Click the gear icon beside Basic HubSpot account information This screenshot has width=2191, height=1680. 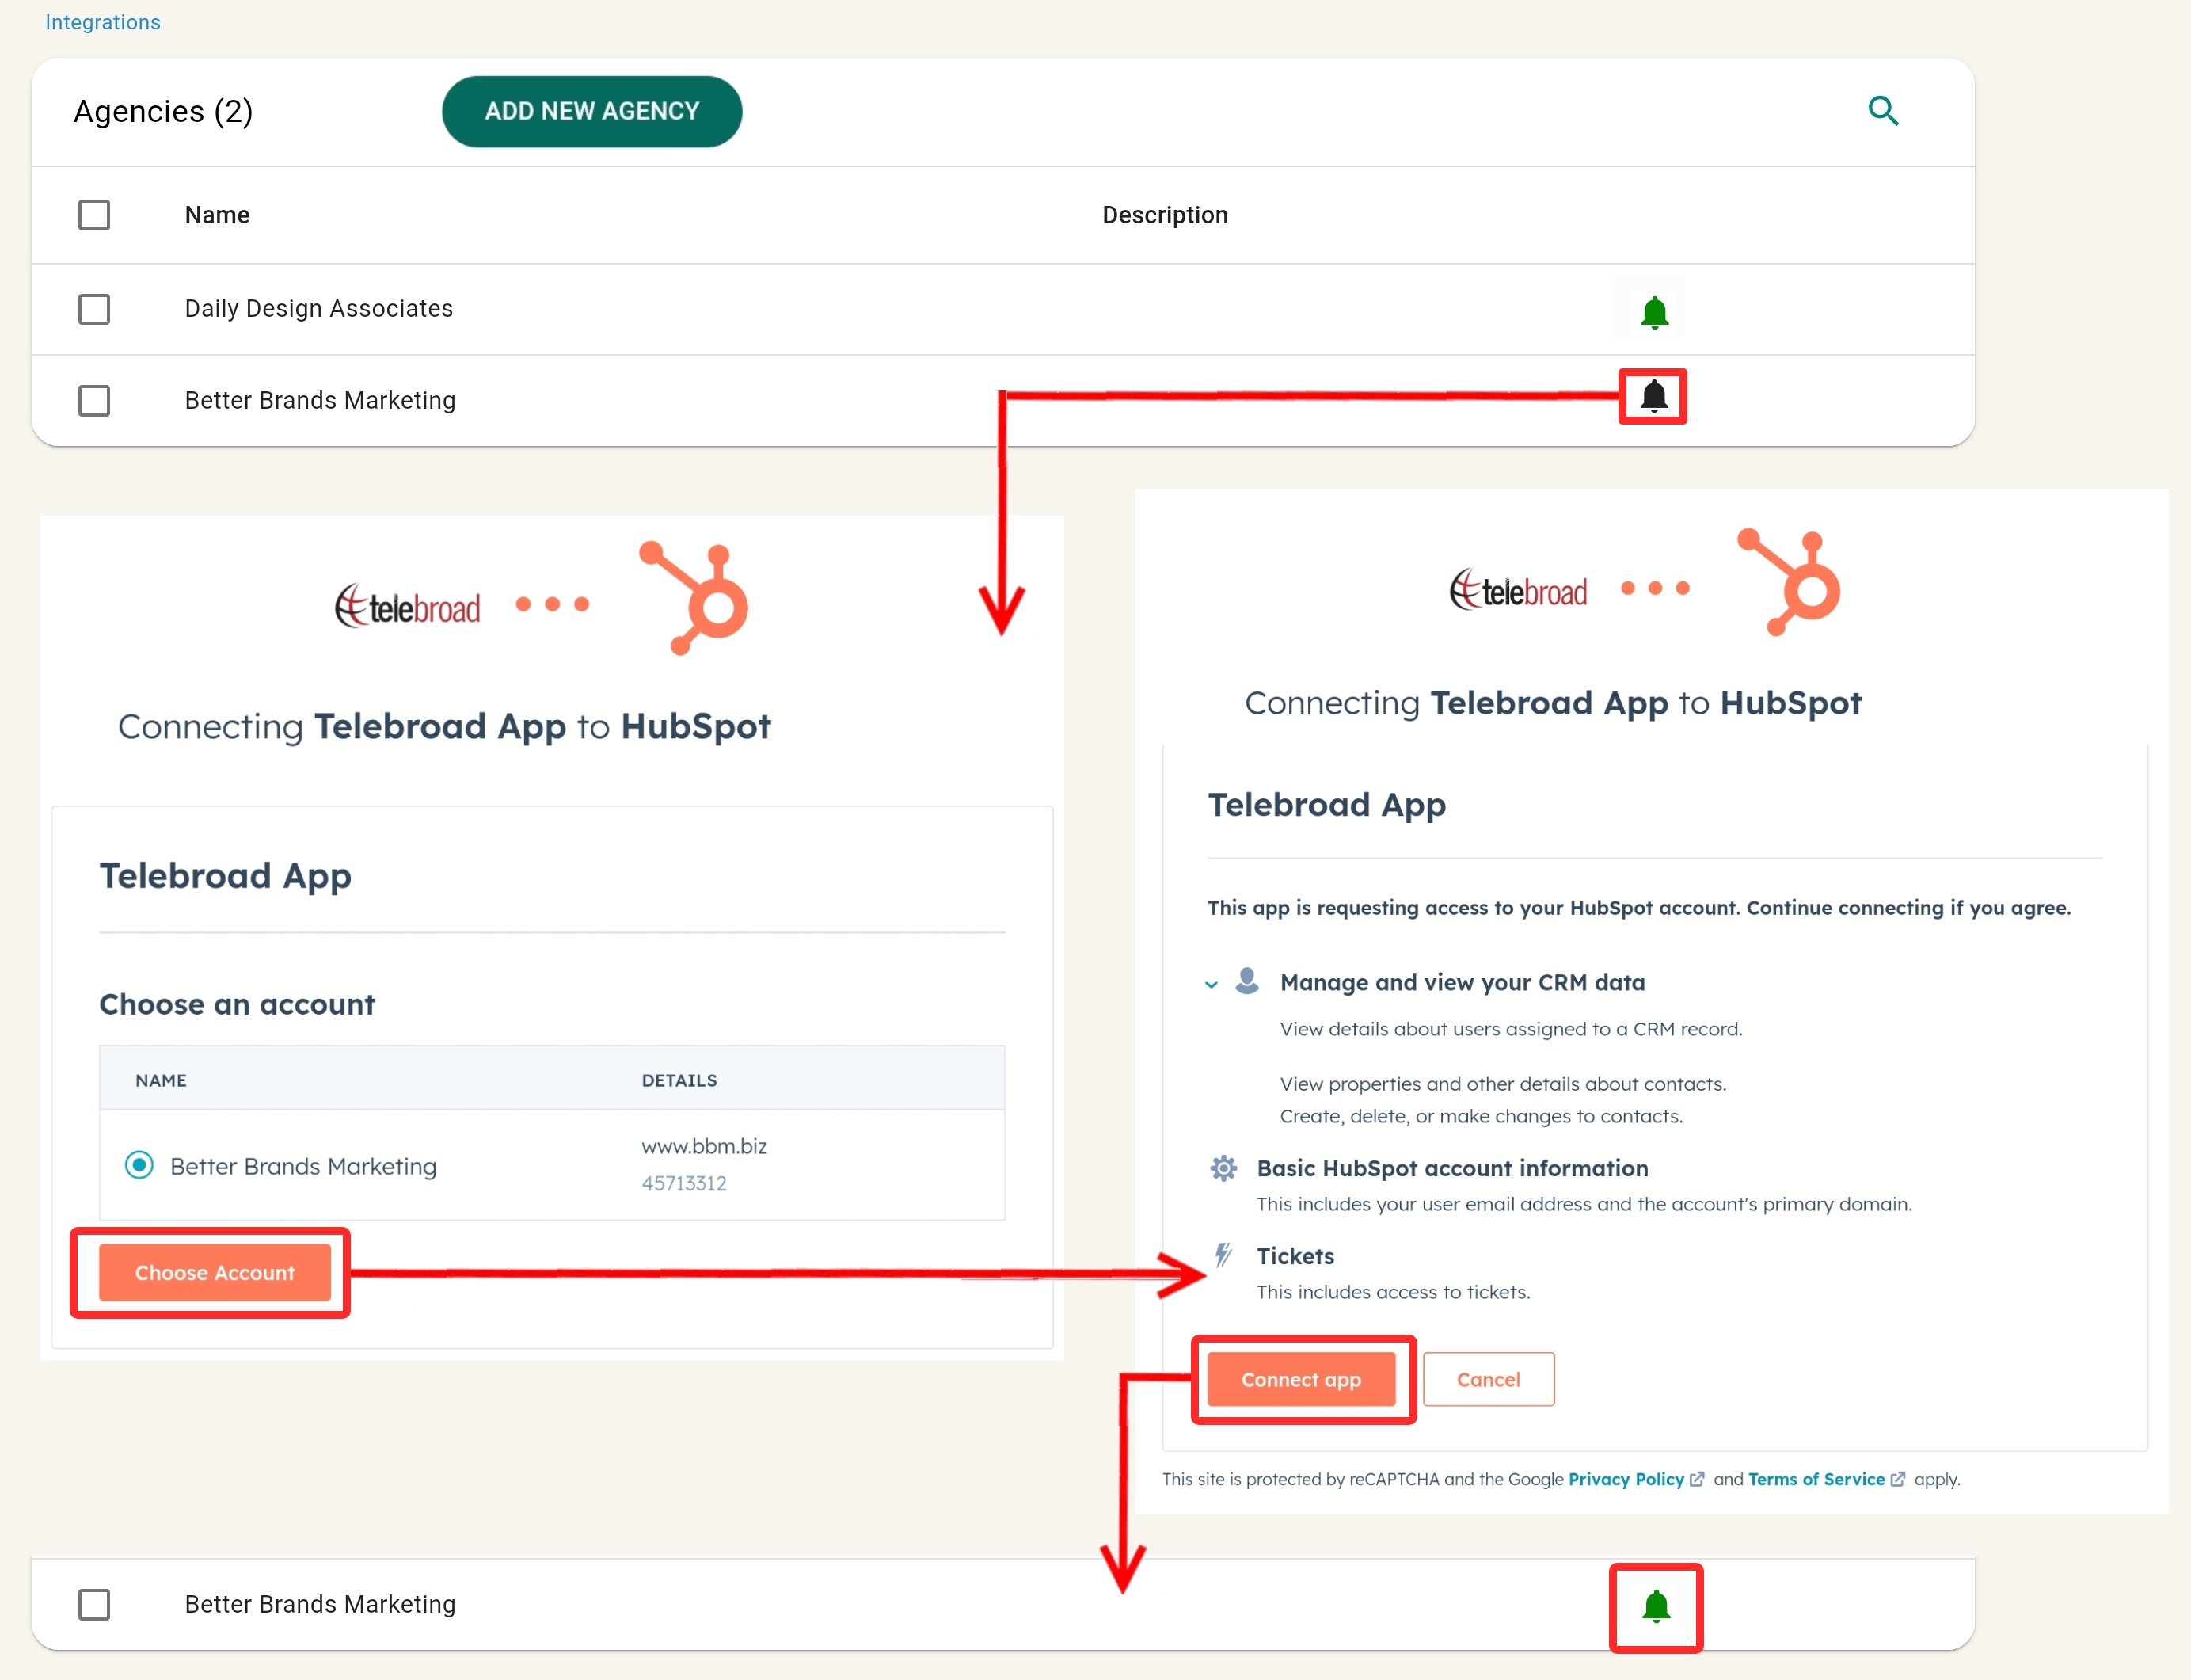click(x=1223, y=1168)
